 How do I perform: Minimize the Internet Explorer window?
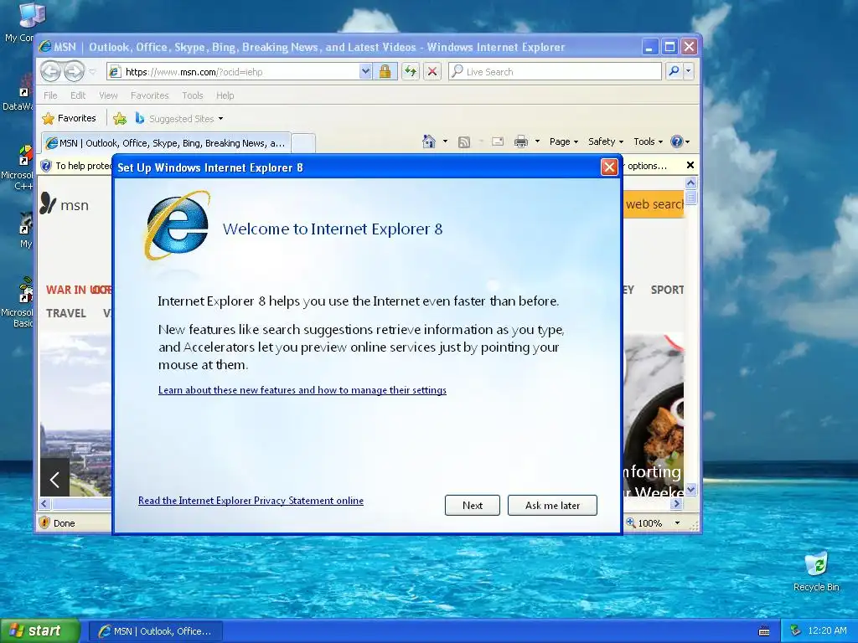pos(649,47)
